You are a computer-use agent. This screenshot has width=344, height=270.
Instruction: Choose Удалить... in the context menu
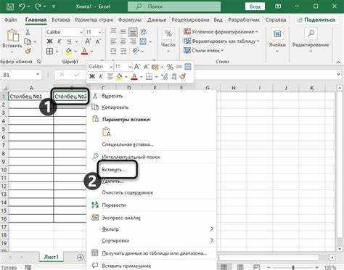click(x=151, y=181)
